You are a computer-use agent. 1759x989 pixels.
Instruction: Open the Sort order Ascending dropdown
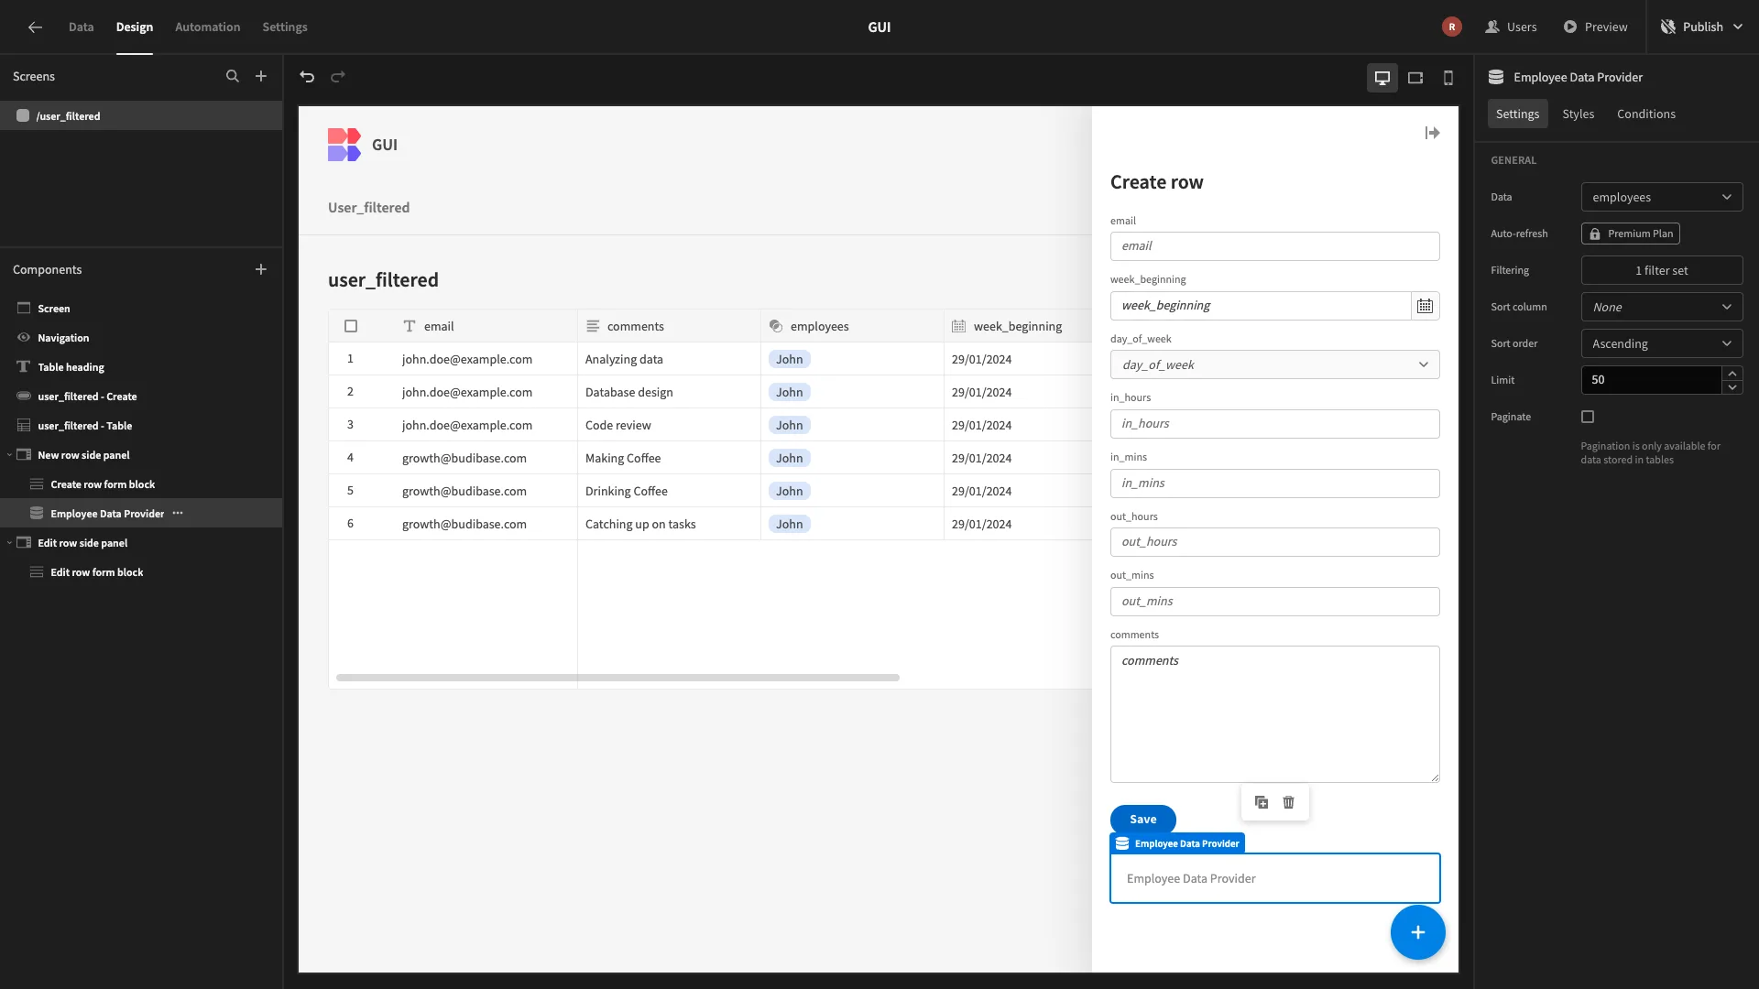pyautogui.click(x=1662, y=343)
